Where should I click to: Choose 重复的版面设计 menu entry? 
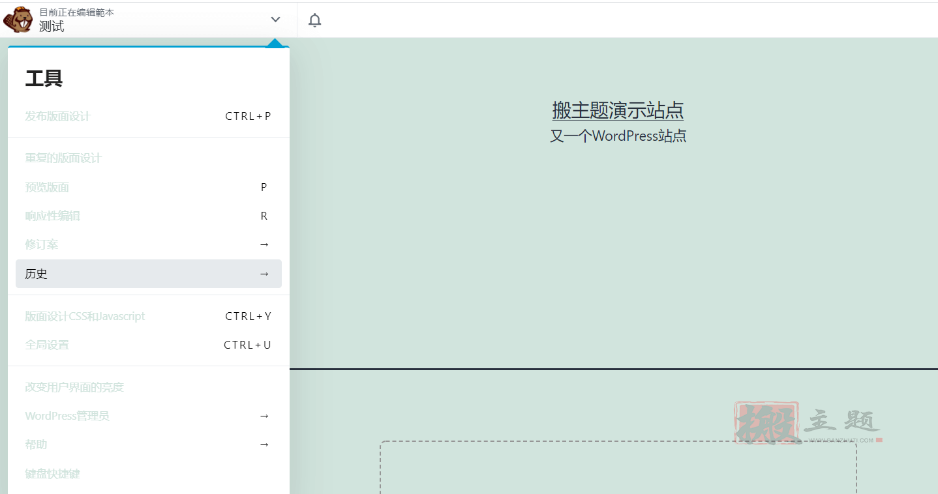point(149,158)
